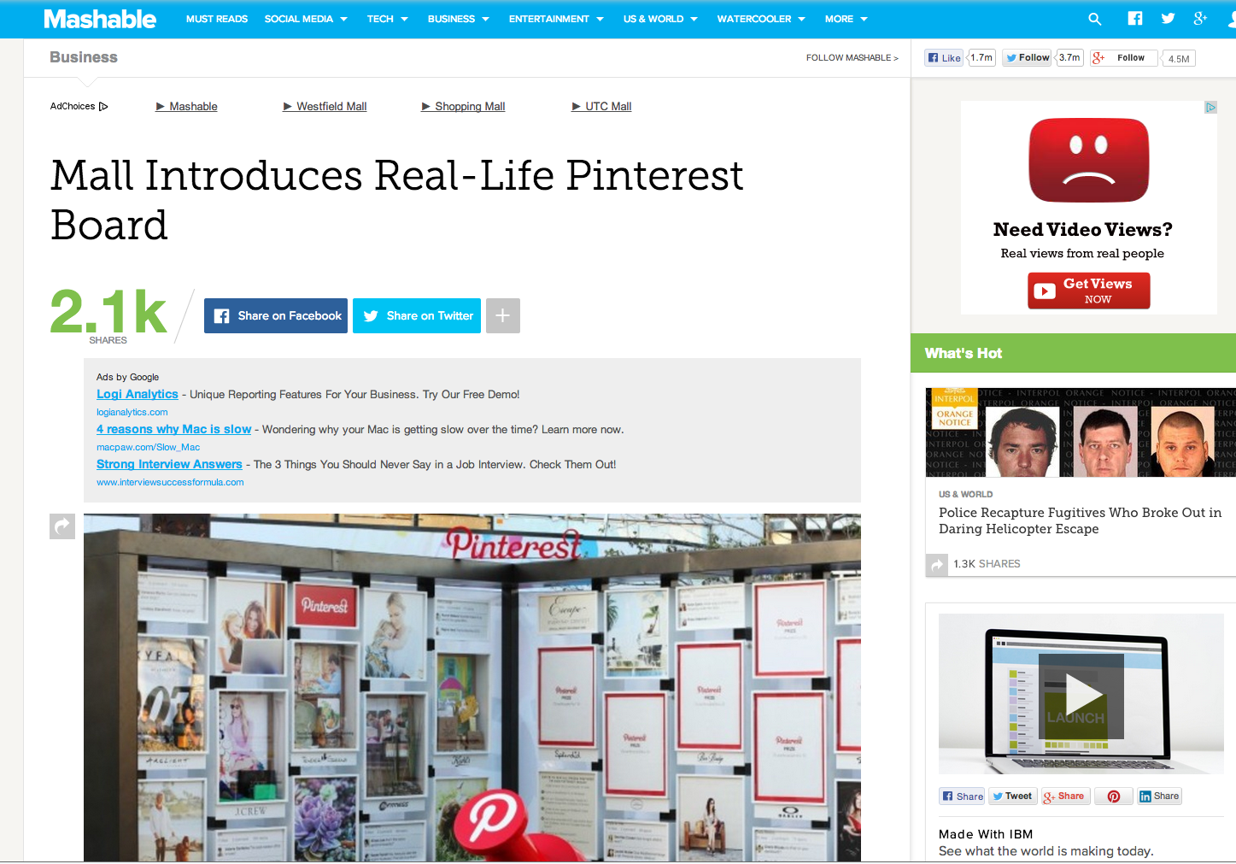1236x864 pixels.
Task: Click the Mashable logo
Action: [100, 19]
